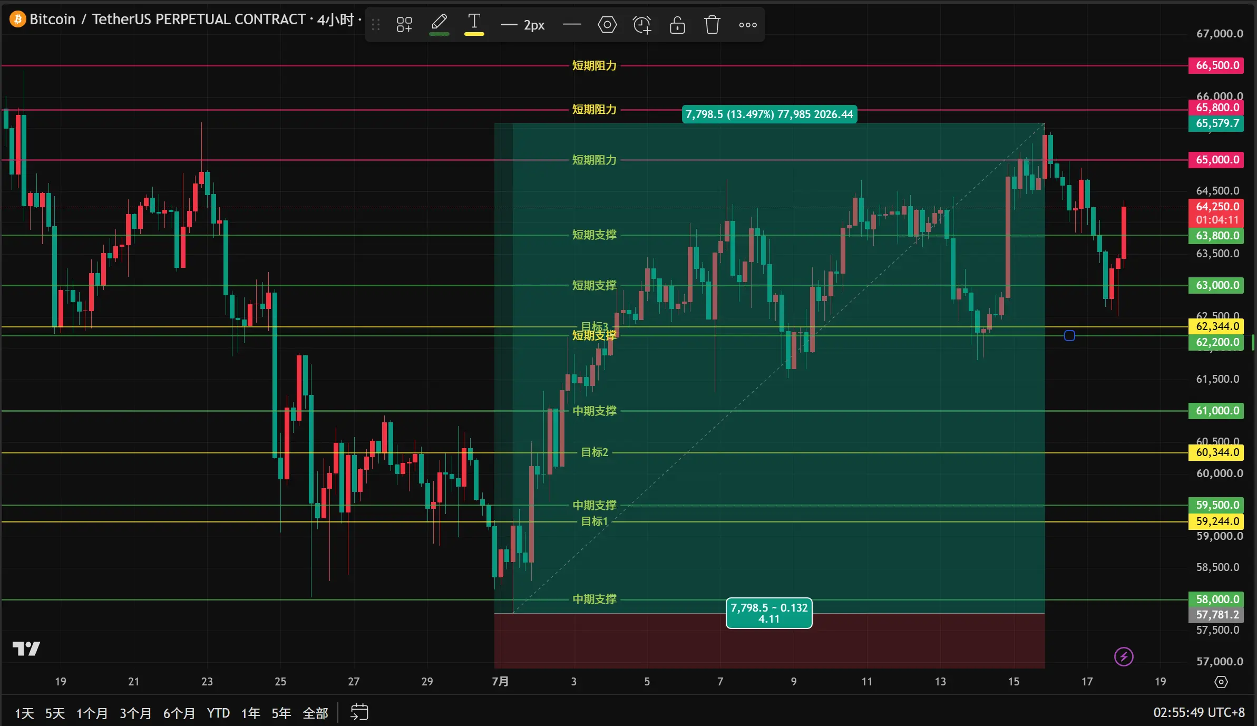Image resolution: width=1257 pixels, height=726 pixels.
Task: Click the 59,244.0 yellow price label
Action: pos(1216,521)
